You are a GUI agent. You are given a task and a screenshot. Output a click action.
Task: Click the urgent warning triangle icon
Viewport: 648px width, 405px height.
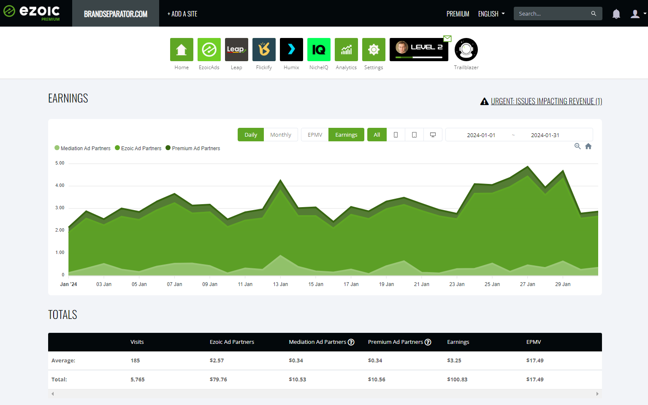coord(485,101)
